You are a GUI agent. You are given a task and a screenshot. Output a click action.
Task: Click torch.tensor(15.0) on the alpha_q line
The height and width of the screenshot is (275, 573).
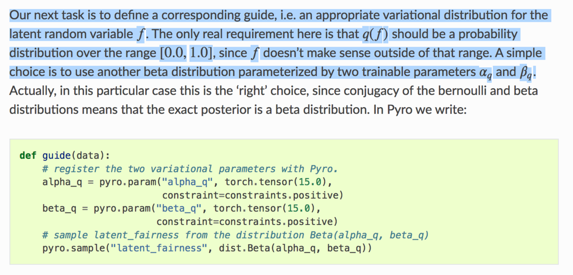(278, 182)
